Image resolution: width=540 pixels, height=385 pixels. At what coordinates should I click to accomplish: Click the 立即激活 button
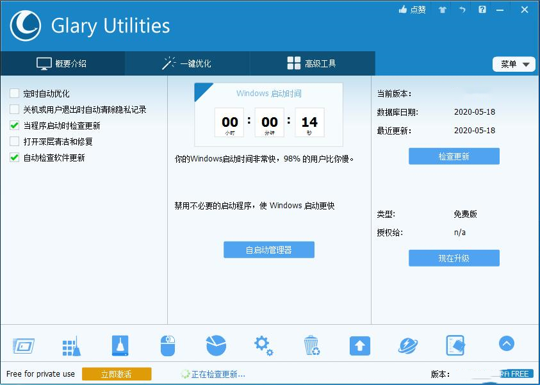tap(117, 374)
